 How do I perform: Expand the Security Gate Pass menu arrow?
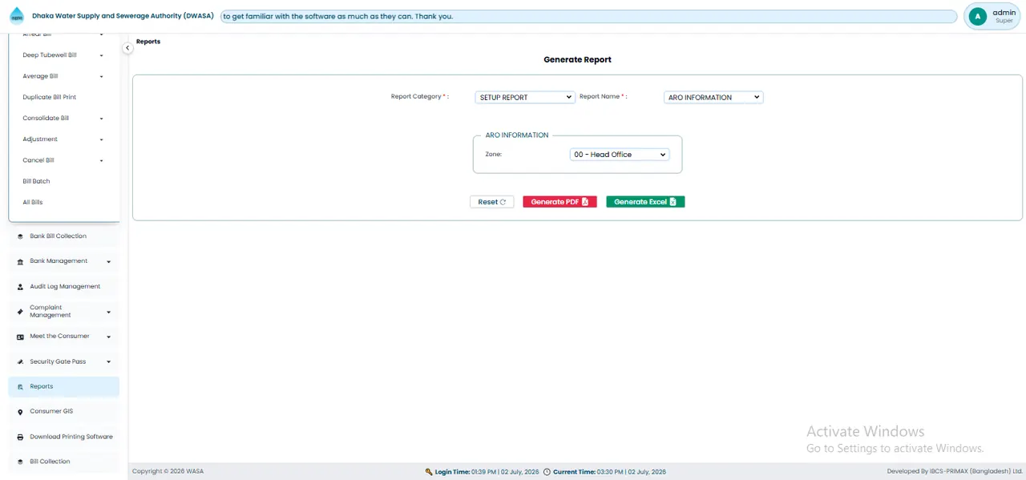point(108,361)
